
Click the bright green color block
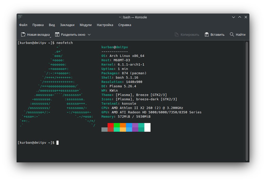tap(117, 125)
